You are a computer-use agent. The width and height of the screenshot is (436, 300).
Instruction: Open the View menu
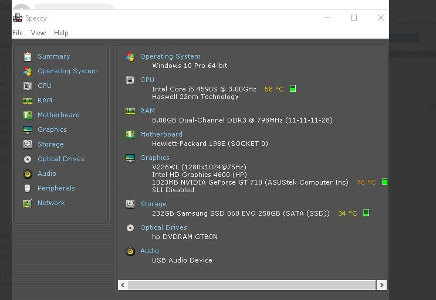(38, 33)
